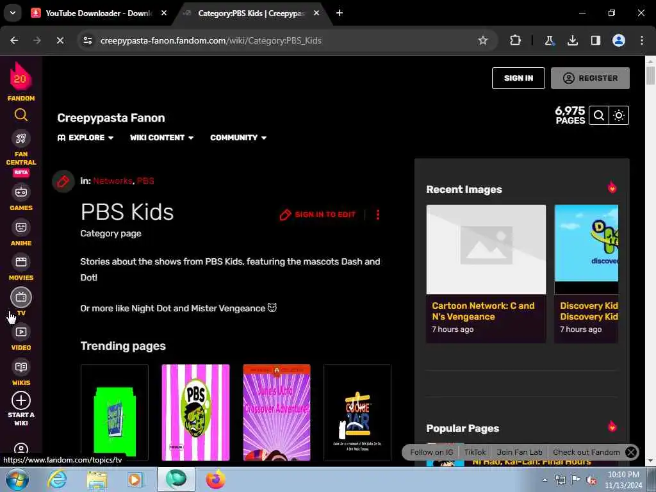Open the Chrome three-dot menu
This screenshot has height=492, width=656.
[x=642, y=40]
